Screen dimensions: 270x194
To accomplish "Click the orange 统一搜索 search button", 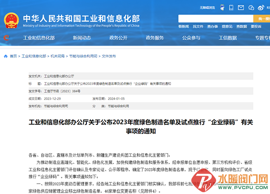I will pos(262,18).
